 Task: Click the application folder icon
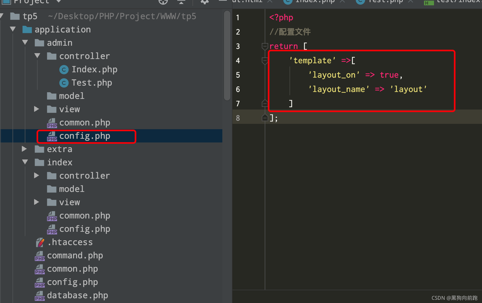click(27, 30)
